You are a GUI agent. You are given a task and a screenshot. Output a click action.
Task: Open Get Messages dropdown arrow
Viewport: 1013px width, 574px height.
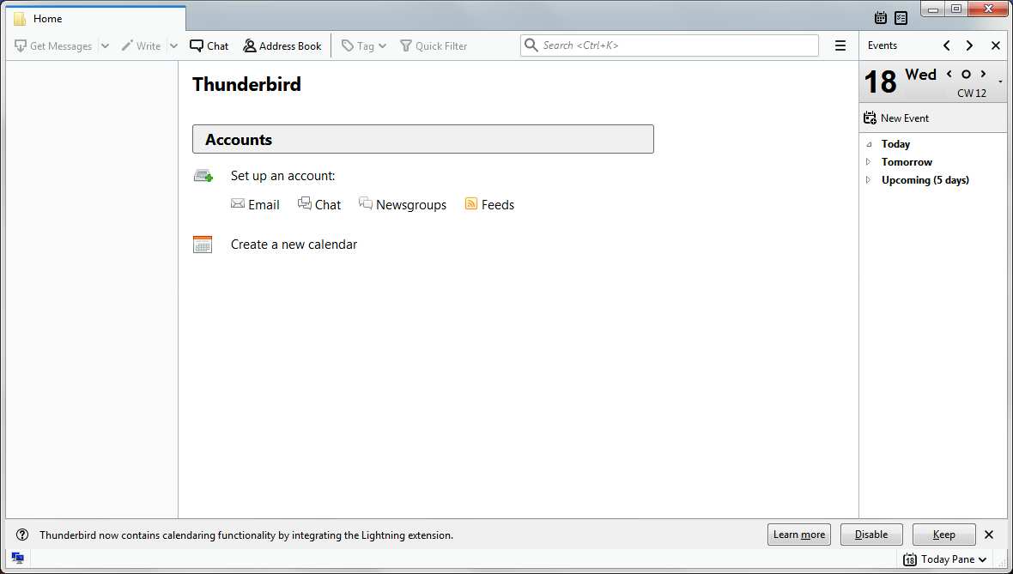(x=106, y=45)
